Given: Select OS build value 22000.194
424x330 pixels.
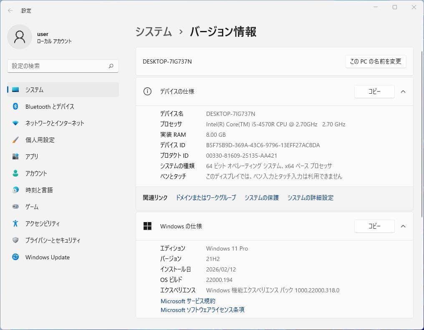Looking at the screenshot, I should coord(219,280).
